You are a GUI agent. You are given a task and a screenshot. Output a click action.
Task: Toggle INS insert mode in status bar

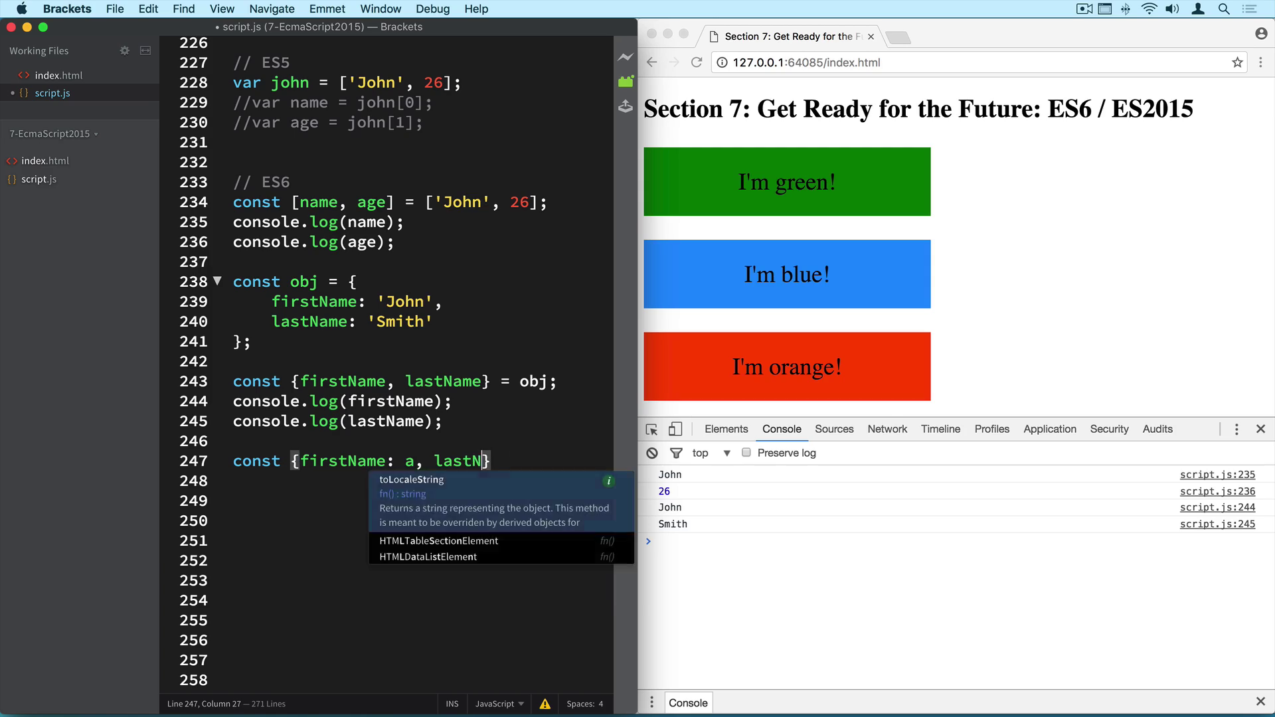point(452,704)
